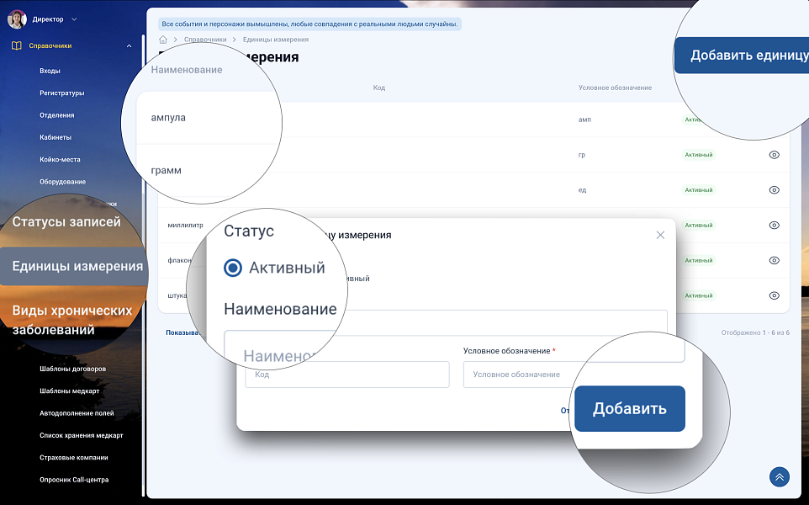The height and width of the screenshot is (505, 809).
Task: Open the Директор user dropdown
Action: (73, 19)
